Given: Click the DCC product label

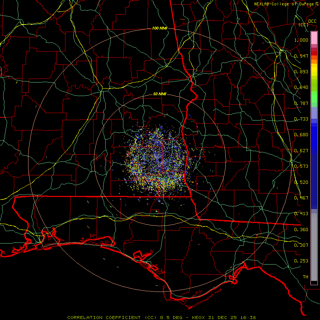Looking at the screenshot, I should click(312, 21).
